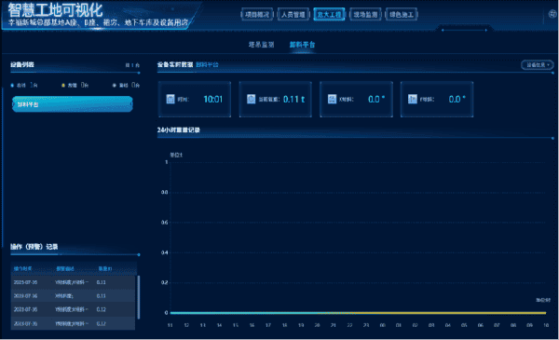Click the clock icon in the 10:01 card
Viewport: 559px width, 340px height.
point(170,99)
